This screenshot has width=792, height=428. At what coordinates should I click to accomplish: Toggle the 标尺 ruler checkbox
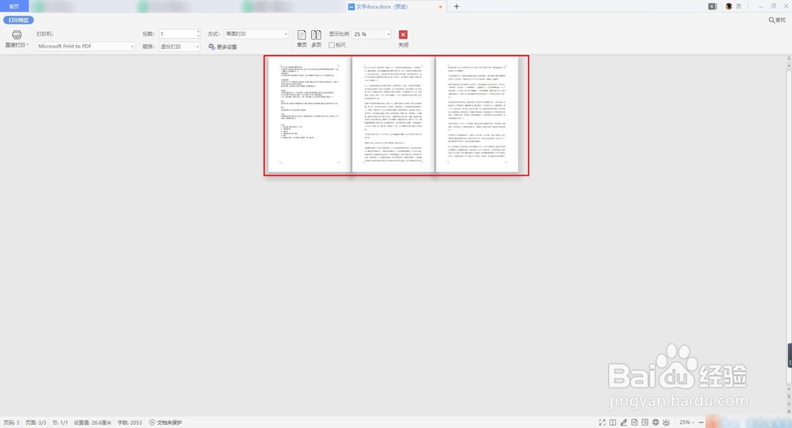coord(331,45)
